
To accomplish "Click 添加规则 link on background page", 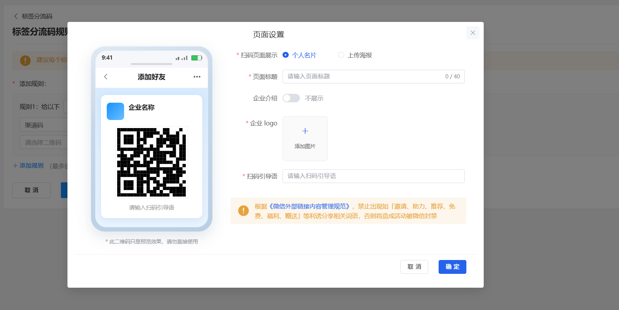I will (28, 166).
